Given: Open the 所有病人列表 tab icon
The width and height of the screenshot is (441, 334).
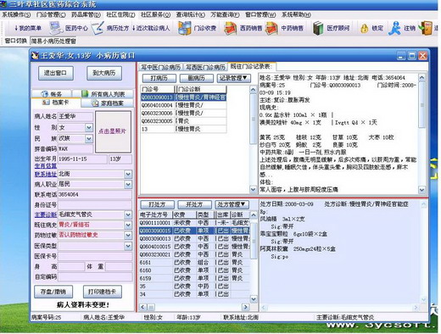Looking at the screenshot, I should [x=85, y=94].
